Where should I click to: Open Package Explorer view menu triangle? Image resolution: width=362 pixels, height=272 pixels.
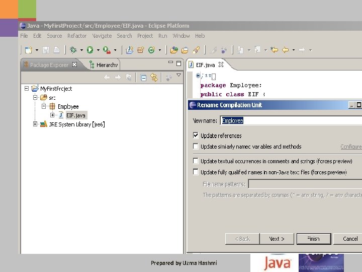pos(178,75)
